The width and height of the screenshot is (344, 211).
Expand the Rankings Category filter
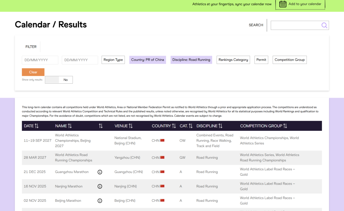coord(233,60)
